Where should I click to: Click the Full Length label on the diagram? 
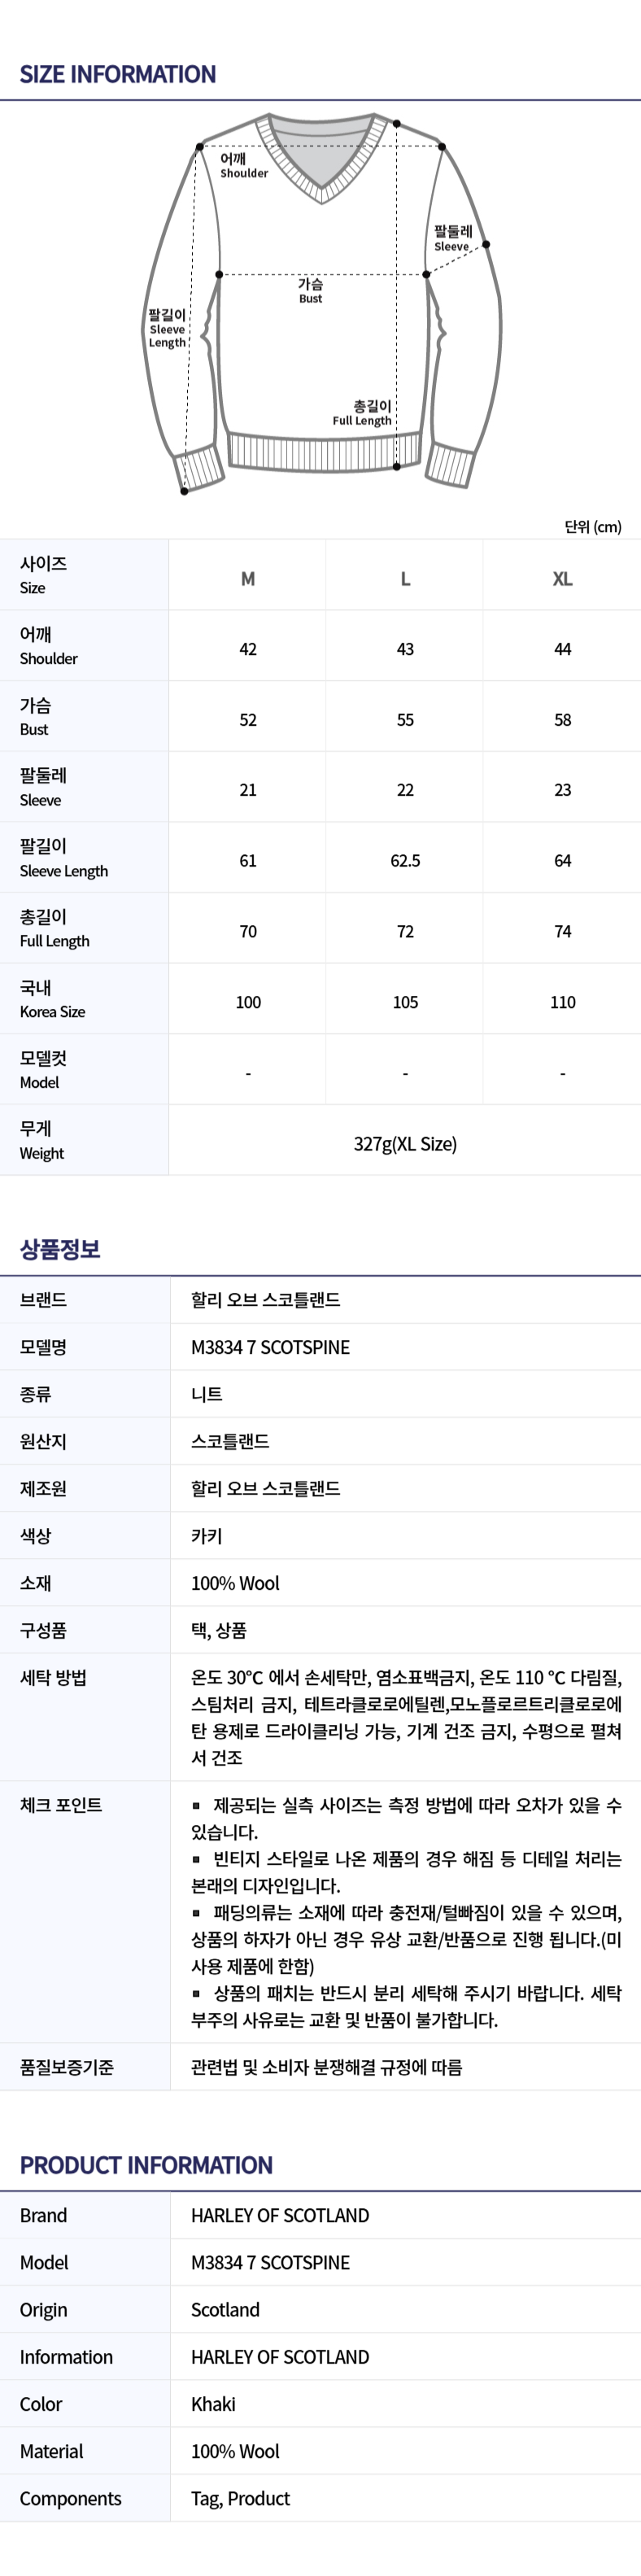pos(362,412)
